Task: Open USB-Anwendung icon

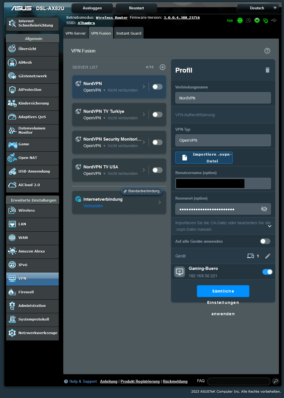Action: pos(12,171)
